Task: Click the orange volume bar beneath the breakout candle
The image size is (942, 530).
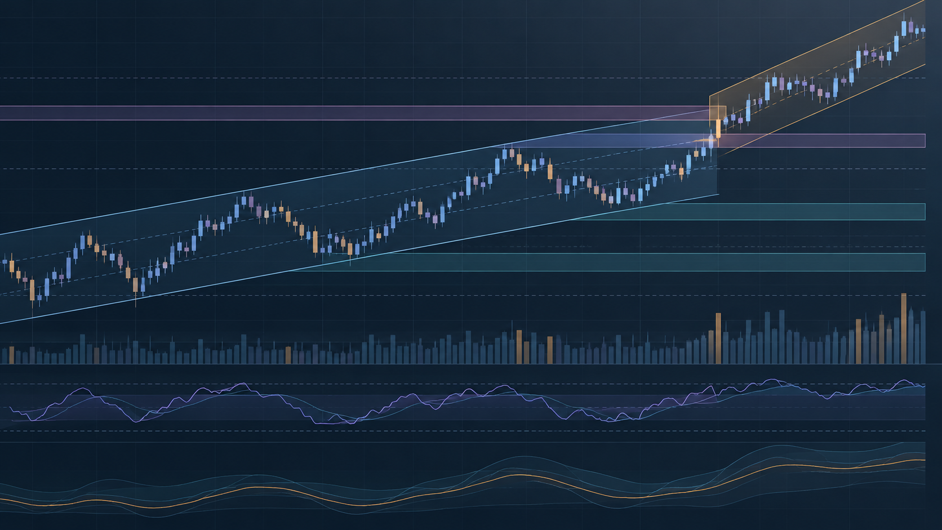Action: (718, 339)
